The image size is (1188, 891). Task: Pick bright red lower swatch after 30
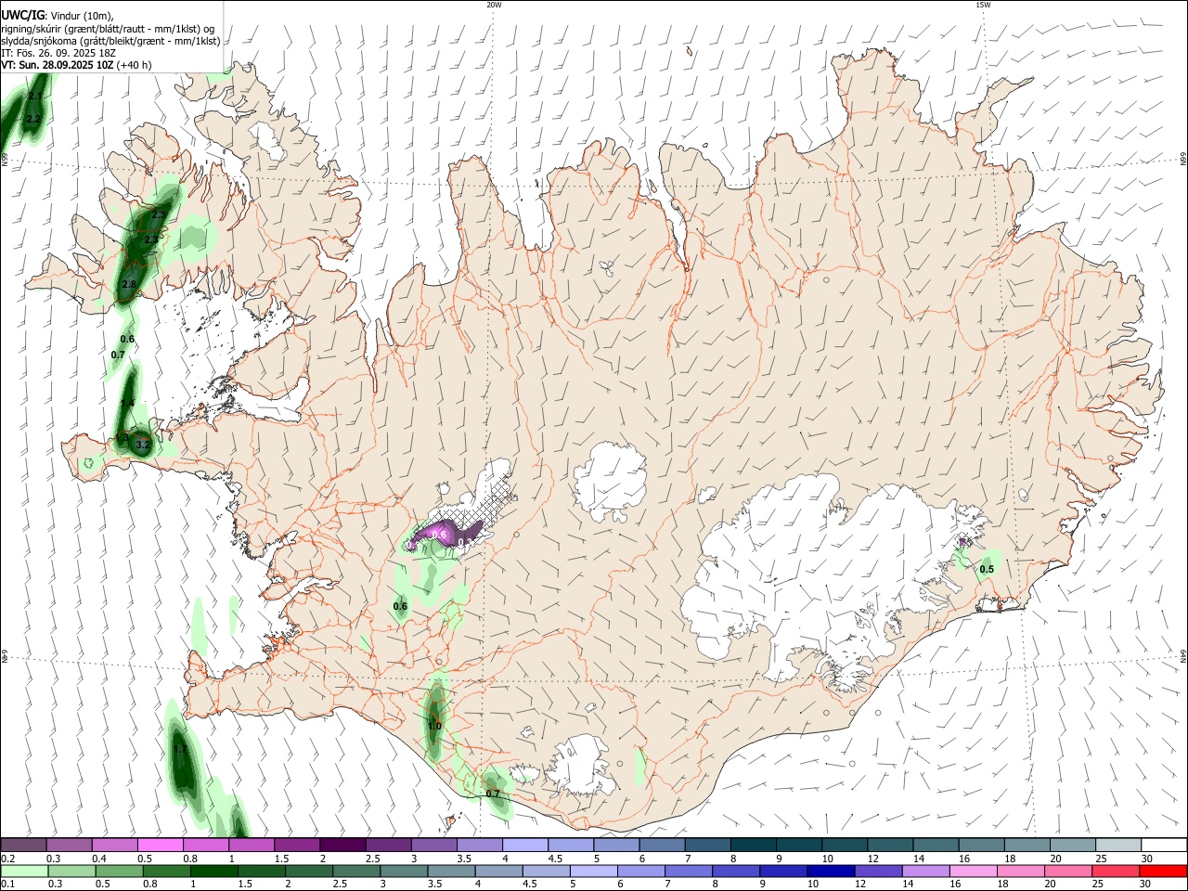(x=1163, y=871)
